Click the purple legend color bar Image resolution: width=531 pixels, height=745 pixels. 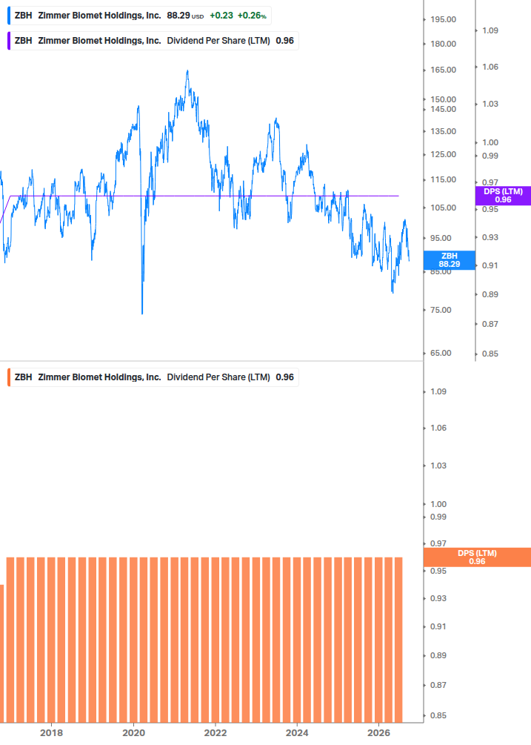[9, 41]
